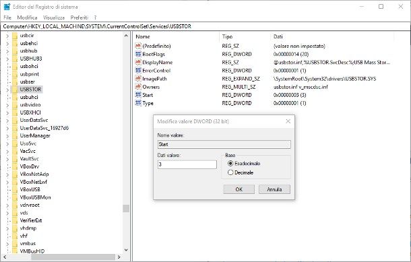Close the Modifica valore DWORD dialog
This screenshot has height=262, width=411.
pyautogui.click(x=288, y=121)
